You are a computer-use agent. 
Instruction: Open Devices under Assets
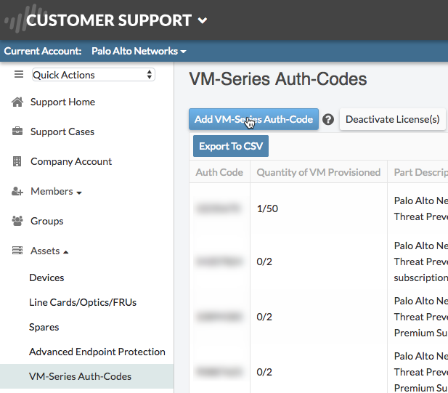click(x=46, y=278)
